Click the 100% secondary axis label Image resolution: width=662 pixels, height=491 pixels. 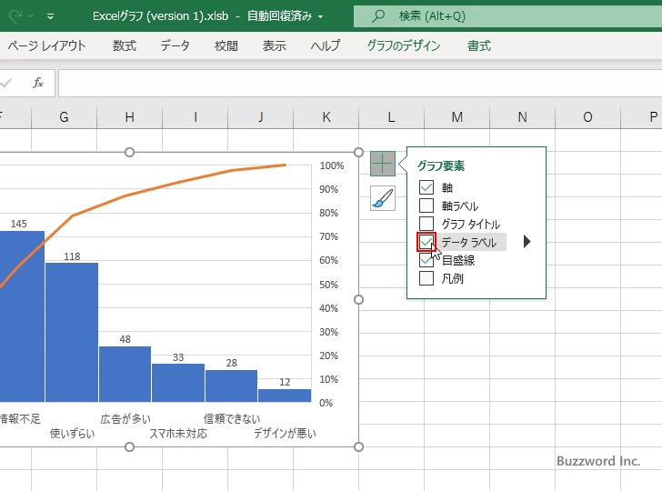pos(331,165)
